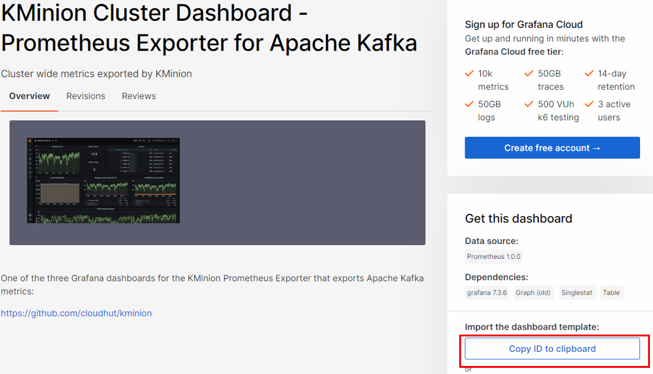Click the grafana 7.3.6 dependency tag
653x374 pixels.
point(487,293)
